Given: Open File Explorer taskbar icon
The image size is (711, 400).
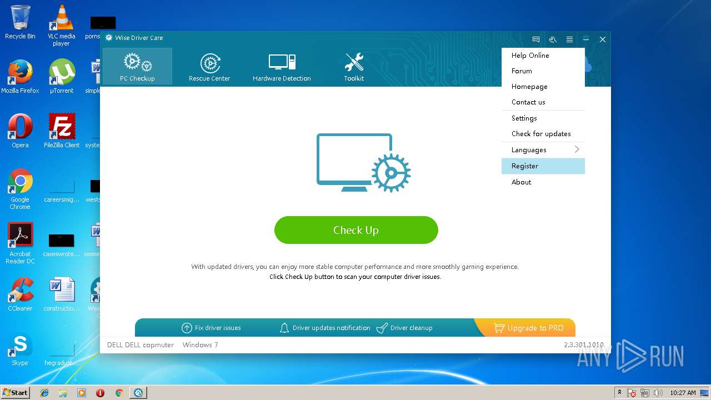Looking at the screenshot, I should click(63, 393).
